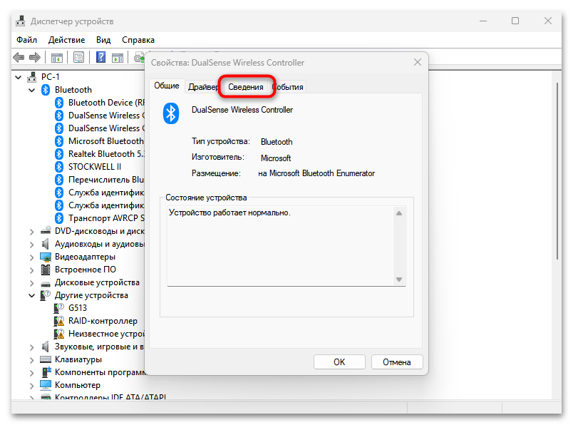The image size is (573, 425).
Task: Click the Диспетчер устройств title bar icon
Action: (21, 21)
